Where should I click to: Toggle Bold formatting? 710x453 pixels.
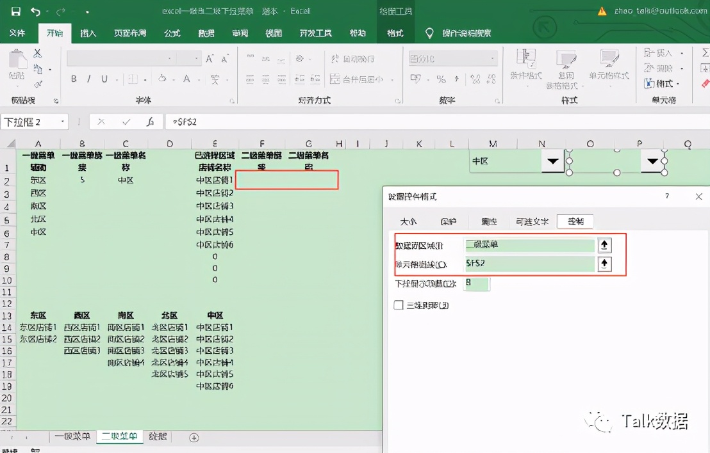[74, 79]
